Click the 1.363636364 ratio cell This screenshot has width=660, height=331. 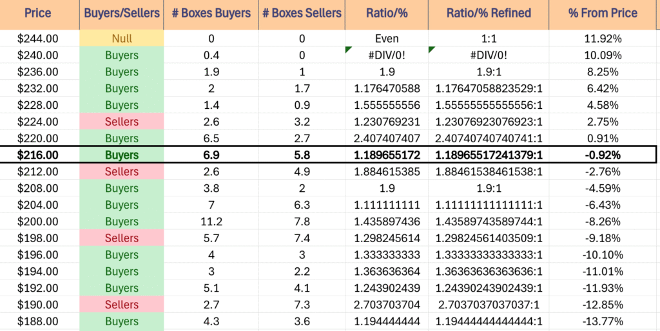click(x=387, y=272)
